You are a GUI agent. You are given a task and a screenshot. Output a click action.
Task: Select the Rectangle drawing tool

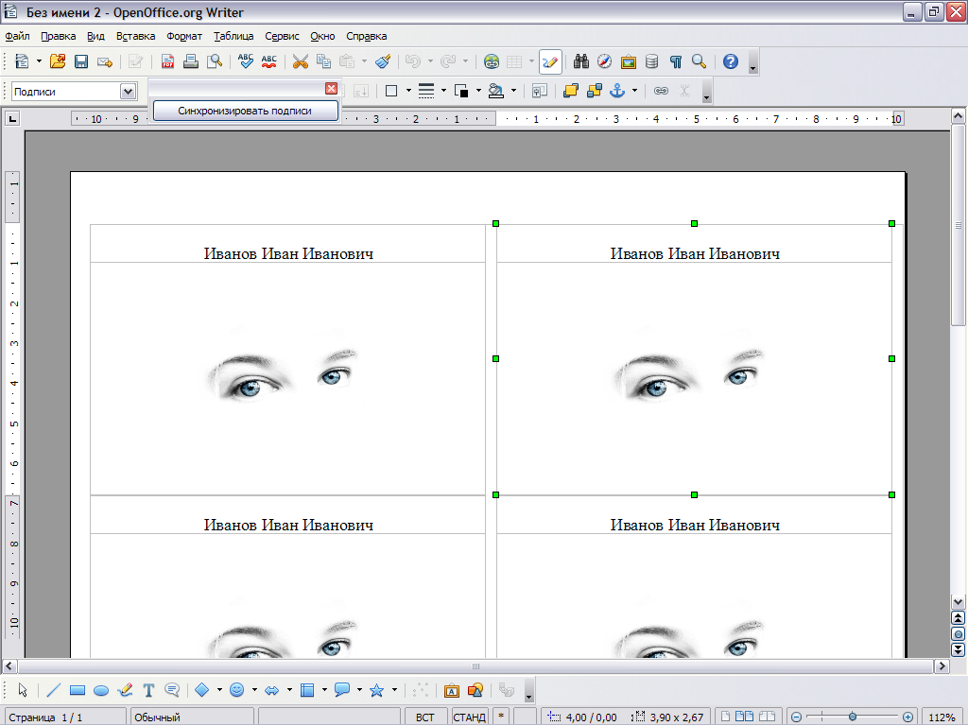[x=78, y=690]
